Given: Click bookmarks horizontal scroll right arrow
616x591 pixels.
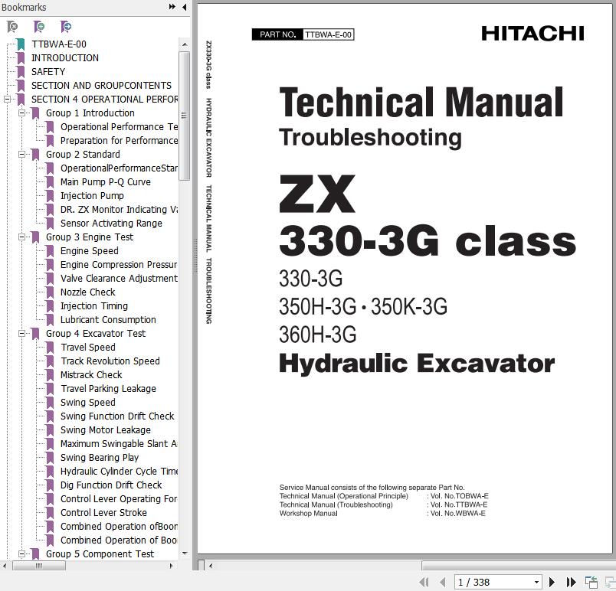Looking at the screenshot, I should pos(171,566).
